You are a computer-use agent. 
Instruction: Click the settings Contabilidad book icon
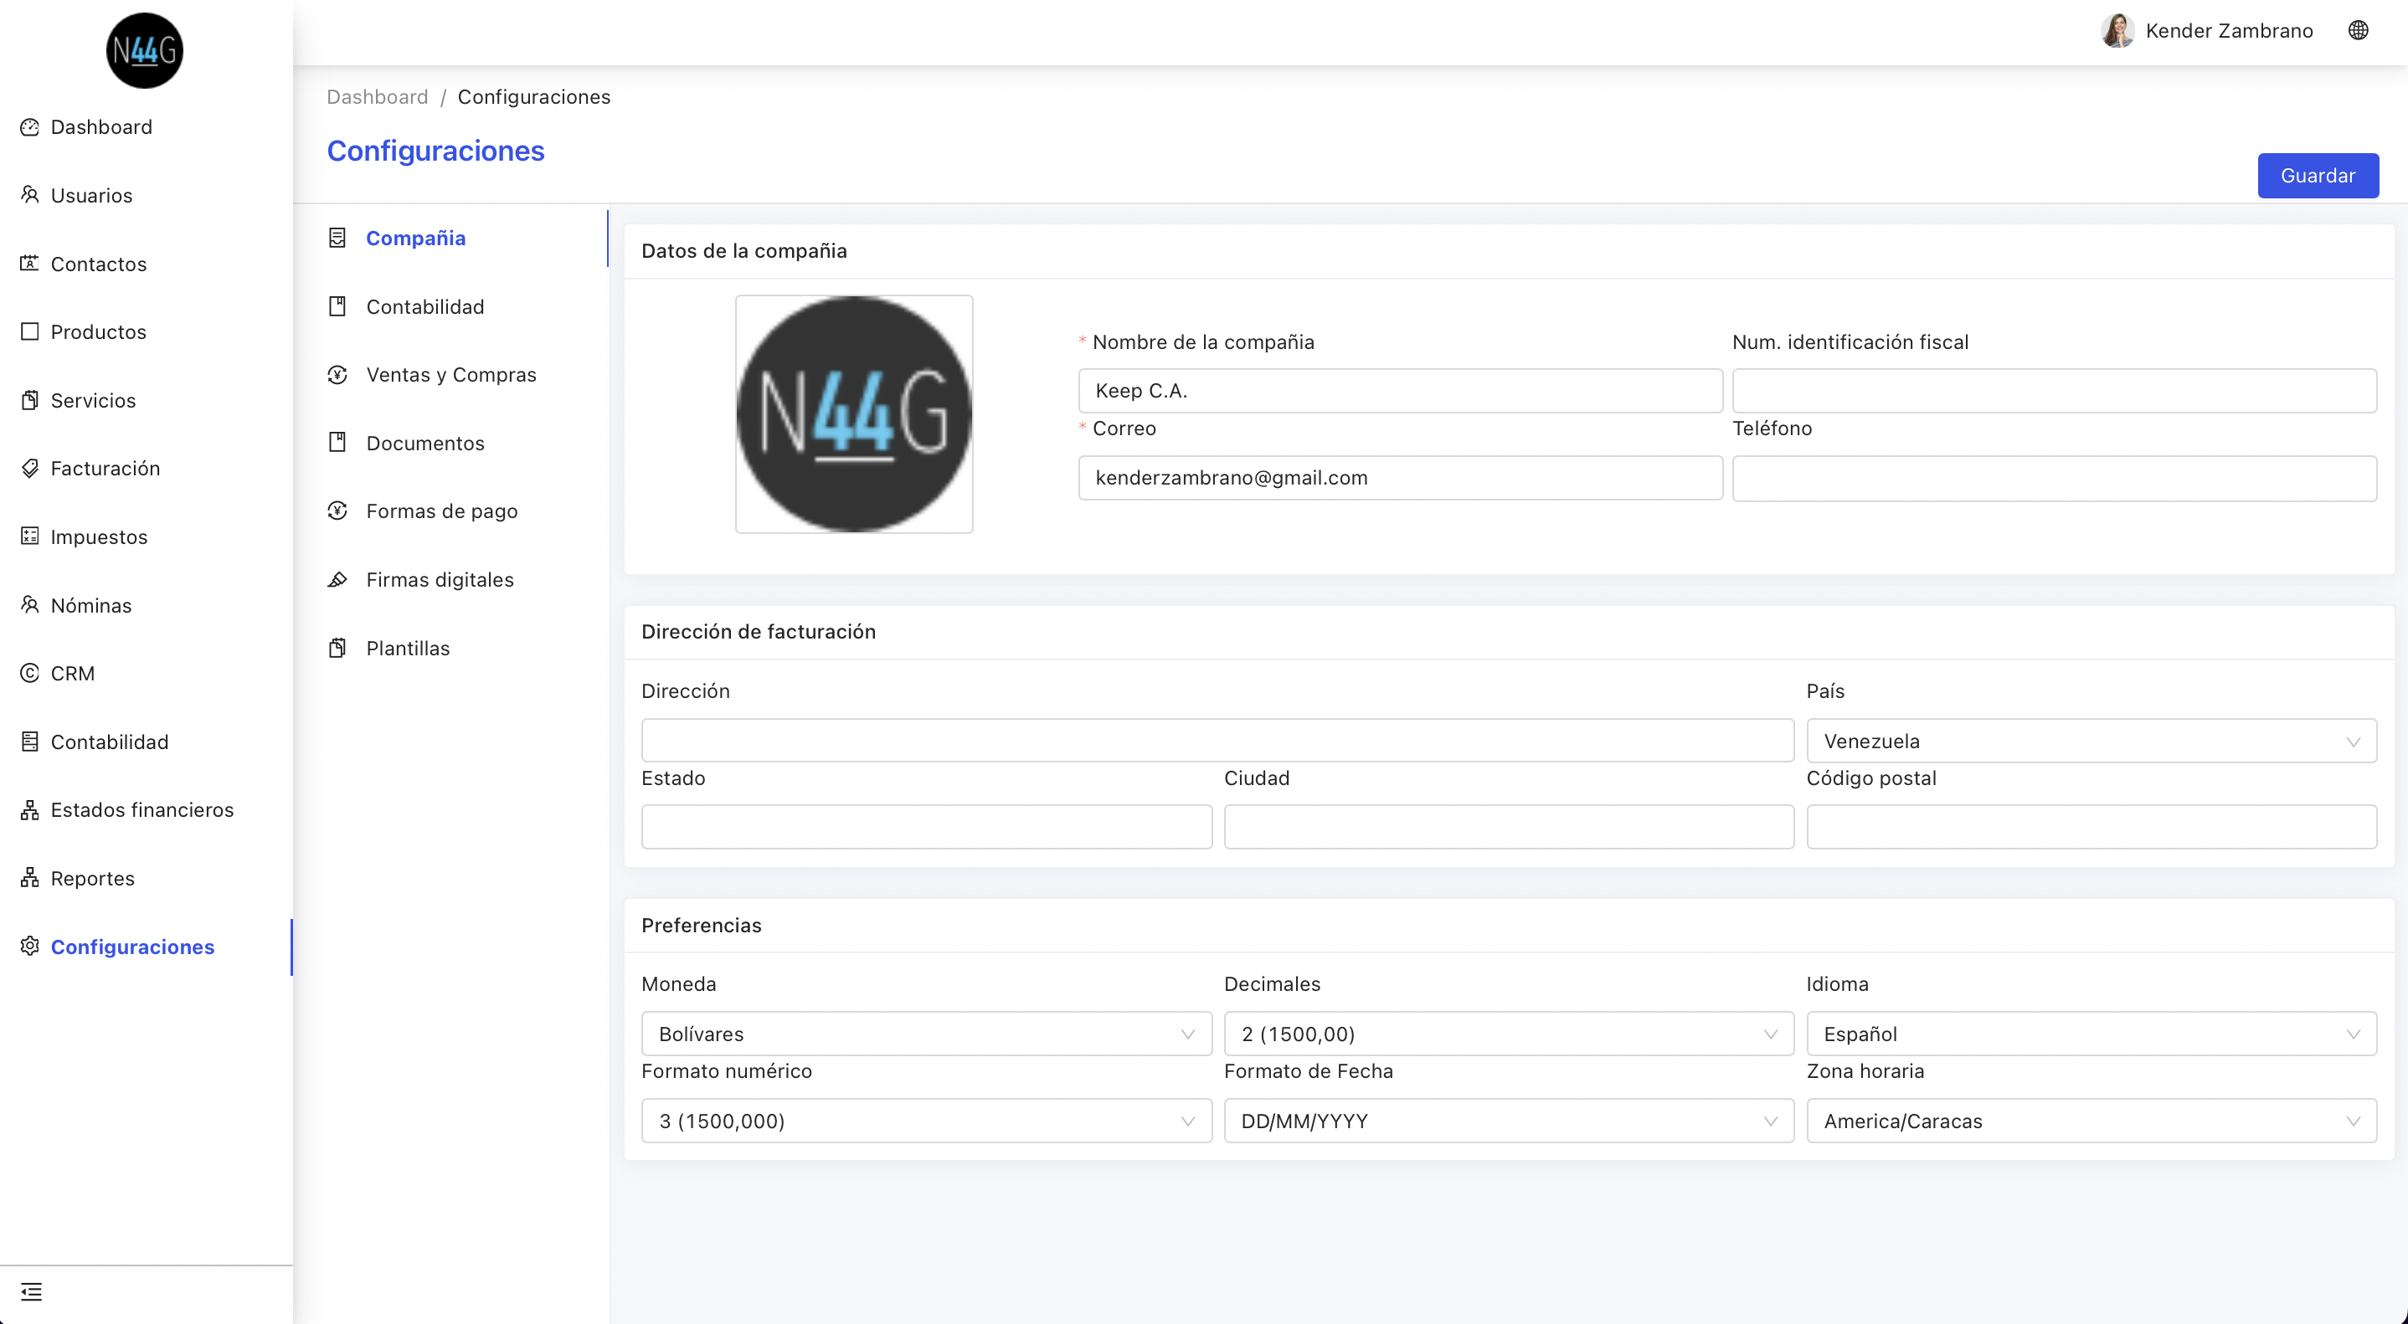[x=337, y=306]
